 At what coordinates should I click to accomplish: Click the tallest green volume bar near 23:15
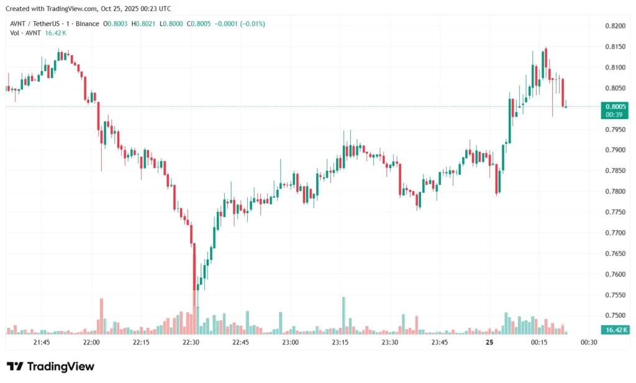pyautogui.click(x=343, y=316)
